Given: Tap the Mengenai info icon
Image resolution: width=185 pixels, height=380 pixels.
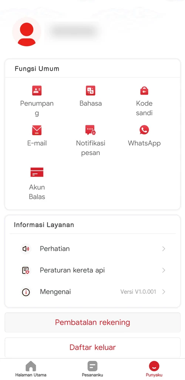Looking at the screenshot, I should coord(26,292).
